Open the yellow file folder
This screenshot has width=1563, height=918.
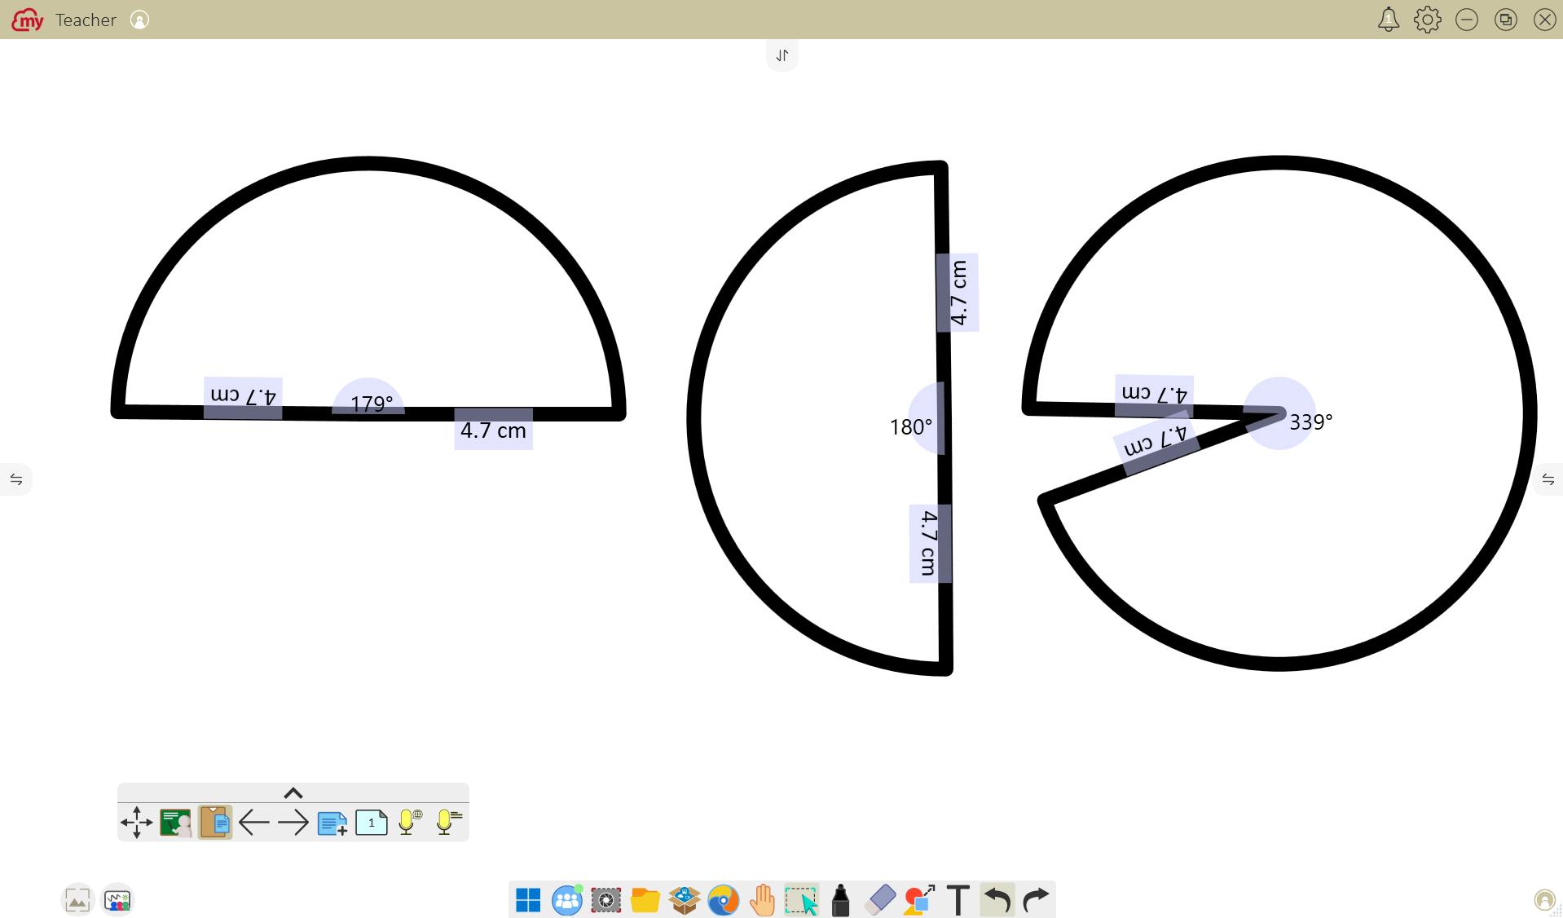(x=645, y=900)
